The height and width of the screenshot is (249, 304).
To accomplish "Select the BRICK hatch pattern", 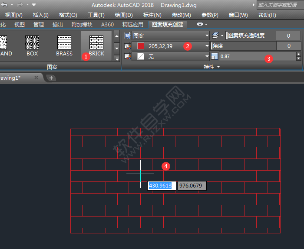I will [x=96, y=46].
